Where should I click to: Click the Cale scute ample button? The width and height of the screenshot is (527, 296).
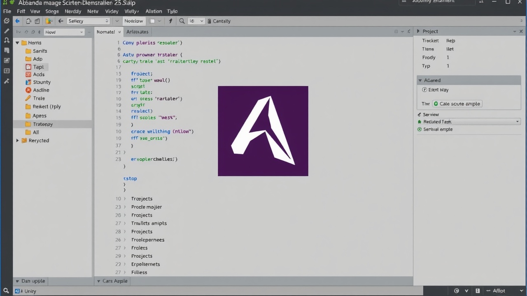pyautogui.click(x=457, y=104)
